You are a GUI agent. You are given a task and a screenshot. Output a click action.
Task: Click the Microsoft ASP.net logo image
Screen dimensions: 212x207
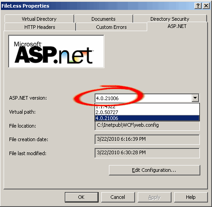coord(56,51)
